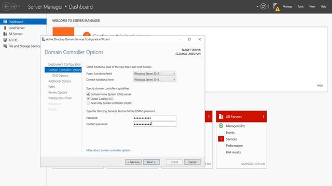The height and width of the screenshot is (186, 332).
Task: Click the Dashboard grid icon in sidebar
Action: coord(5,22)
